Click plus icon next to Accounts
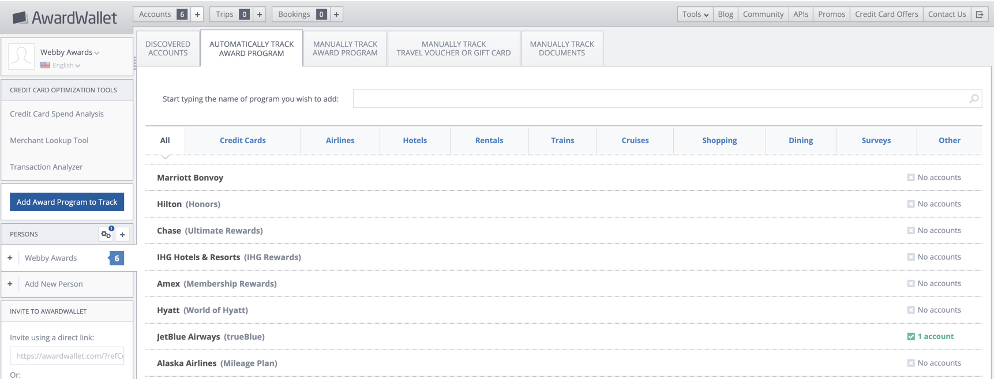This screenshot has width=994, height=379. click(x=197, y=14)
